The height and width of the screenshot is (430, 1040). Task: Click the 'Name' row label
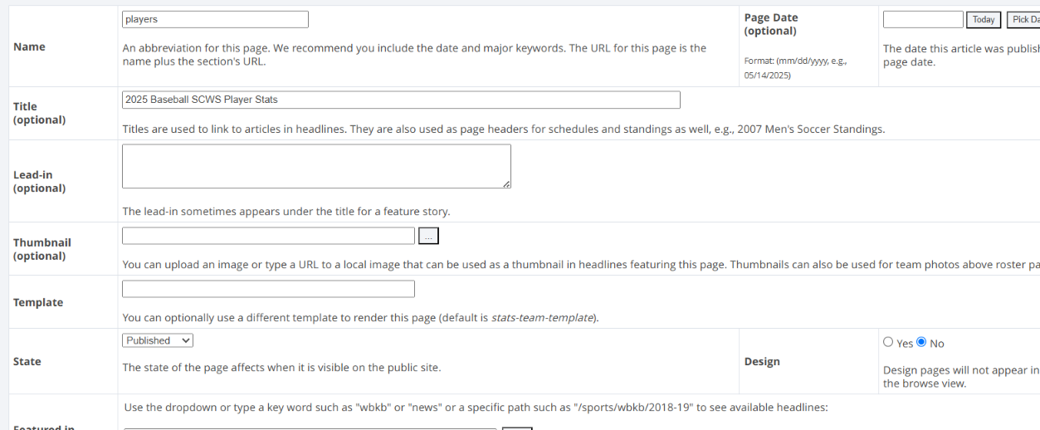pyautogui.click(x=29, y=46)
